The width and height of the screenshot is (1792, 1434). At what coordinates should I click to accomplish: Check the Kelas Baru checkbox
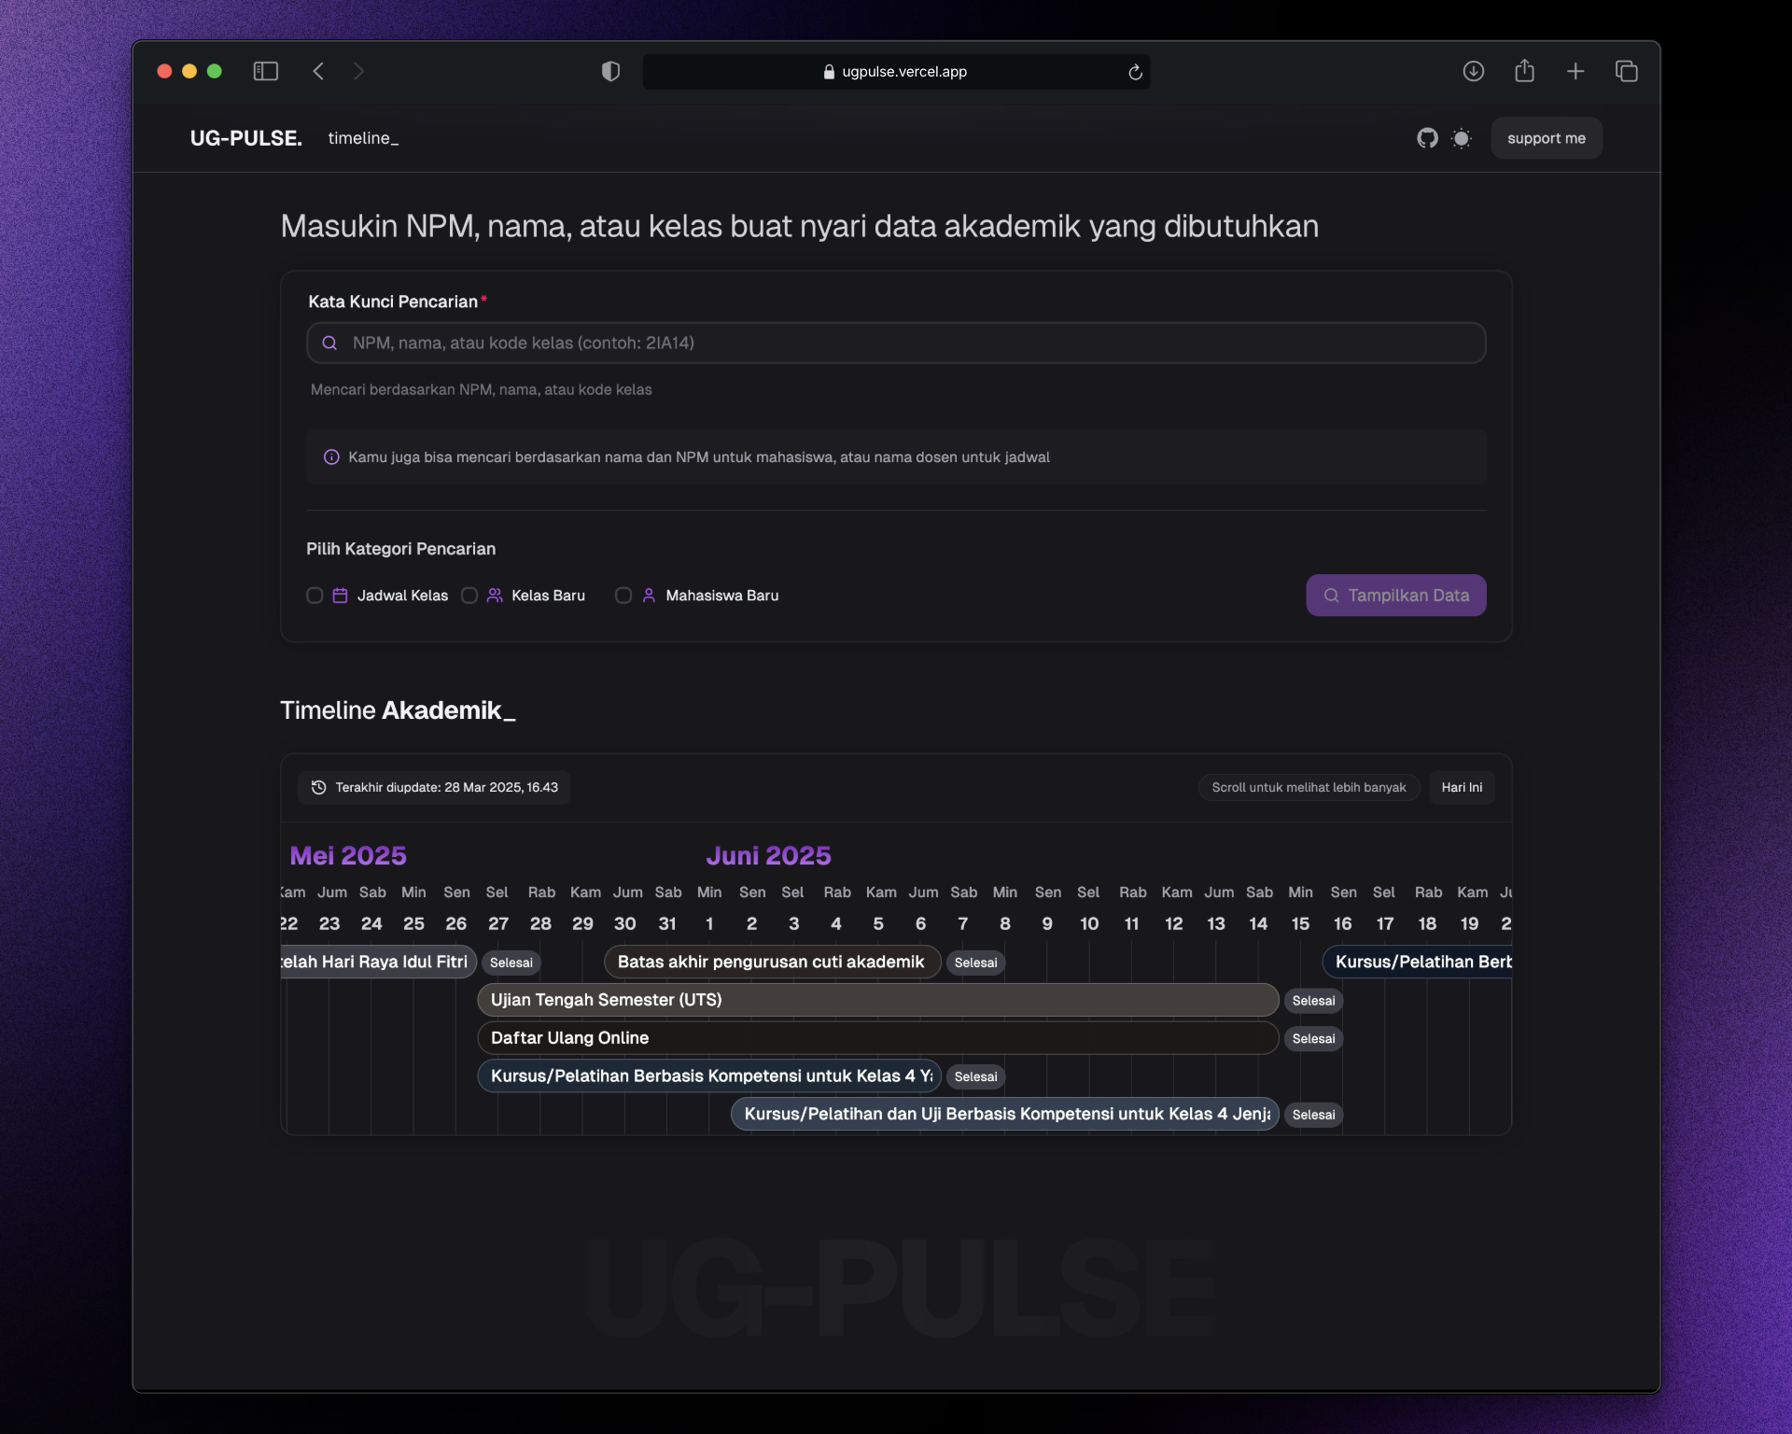(x=469, y=596)
